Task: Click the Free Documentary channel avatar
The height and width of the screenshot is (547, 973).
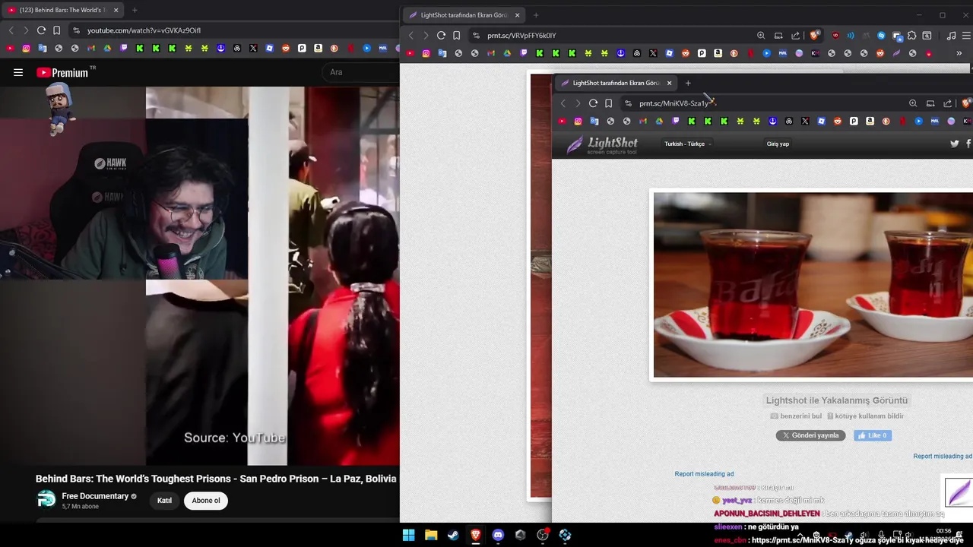Action: [46, 499]
